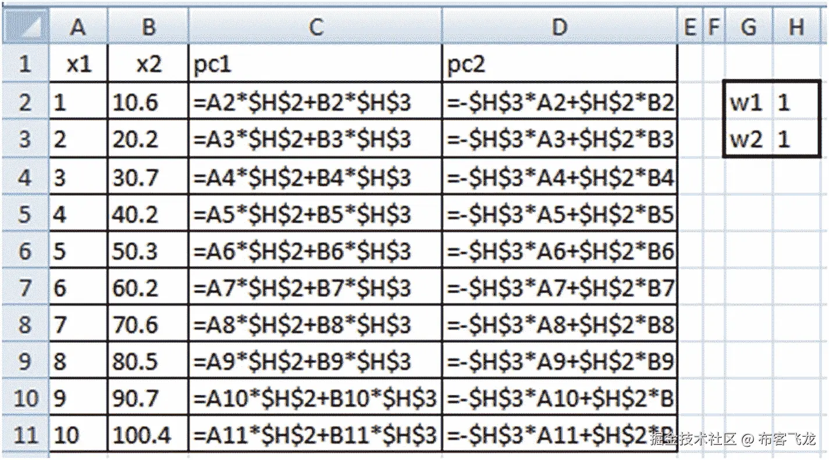The image size is (829, 460).
Task: Select cell A8 containing value 7
Action: tap(79, 324)
